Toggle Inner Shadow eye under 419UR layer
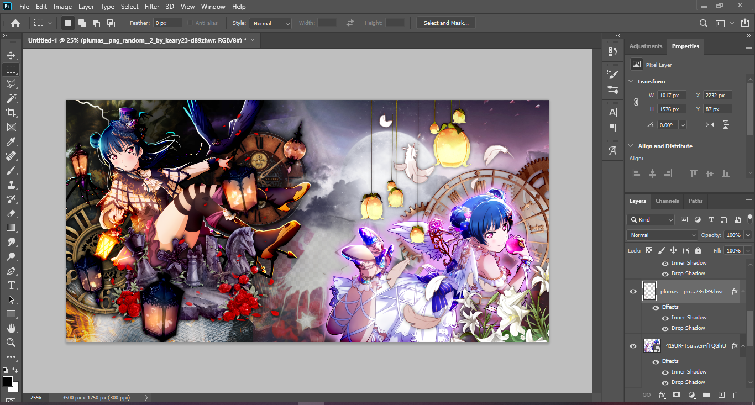The width and height of the screenshot is (755, 405). (x=665, y=372)
